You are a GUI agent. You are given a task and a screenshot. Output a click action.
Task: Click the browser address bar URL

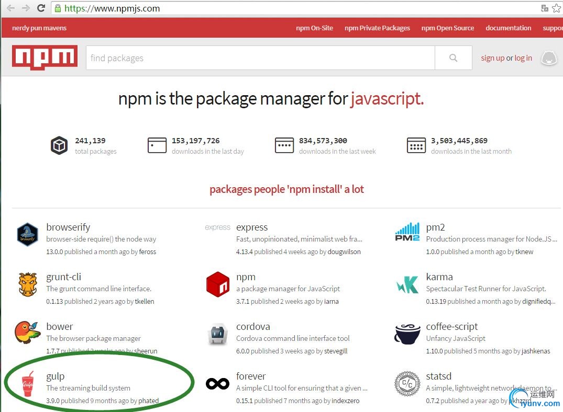coord(112,8)
